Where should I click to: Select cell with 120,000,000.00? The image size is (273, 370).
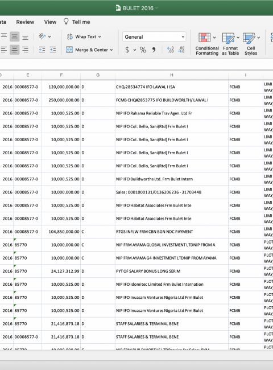pos(61,87)
